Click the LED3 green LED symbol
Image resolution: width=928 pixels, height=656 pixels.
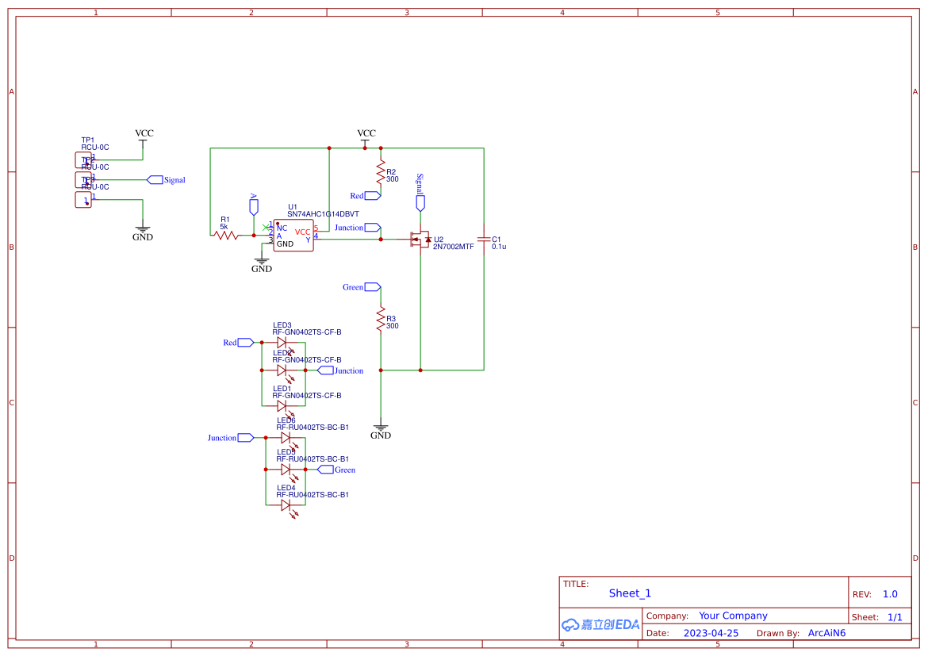click(x=283, y=342)
